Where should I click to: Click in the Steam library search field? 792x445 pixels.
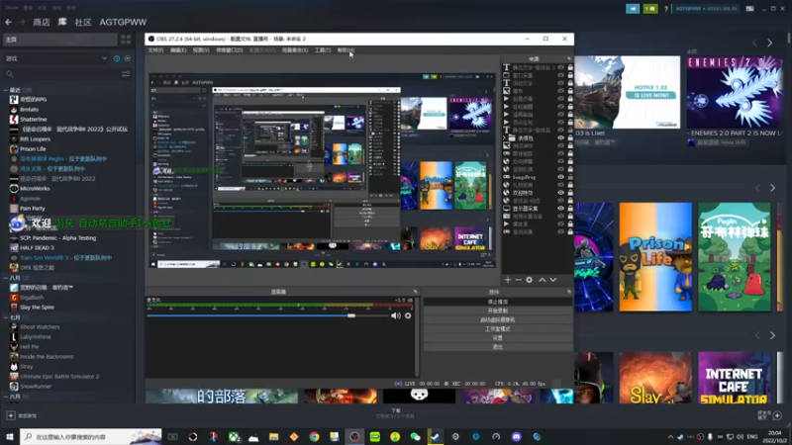point(59,74)
